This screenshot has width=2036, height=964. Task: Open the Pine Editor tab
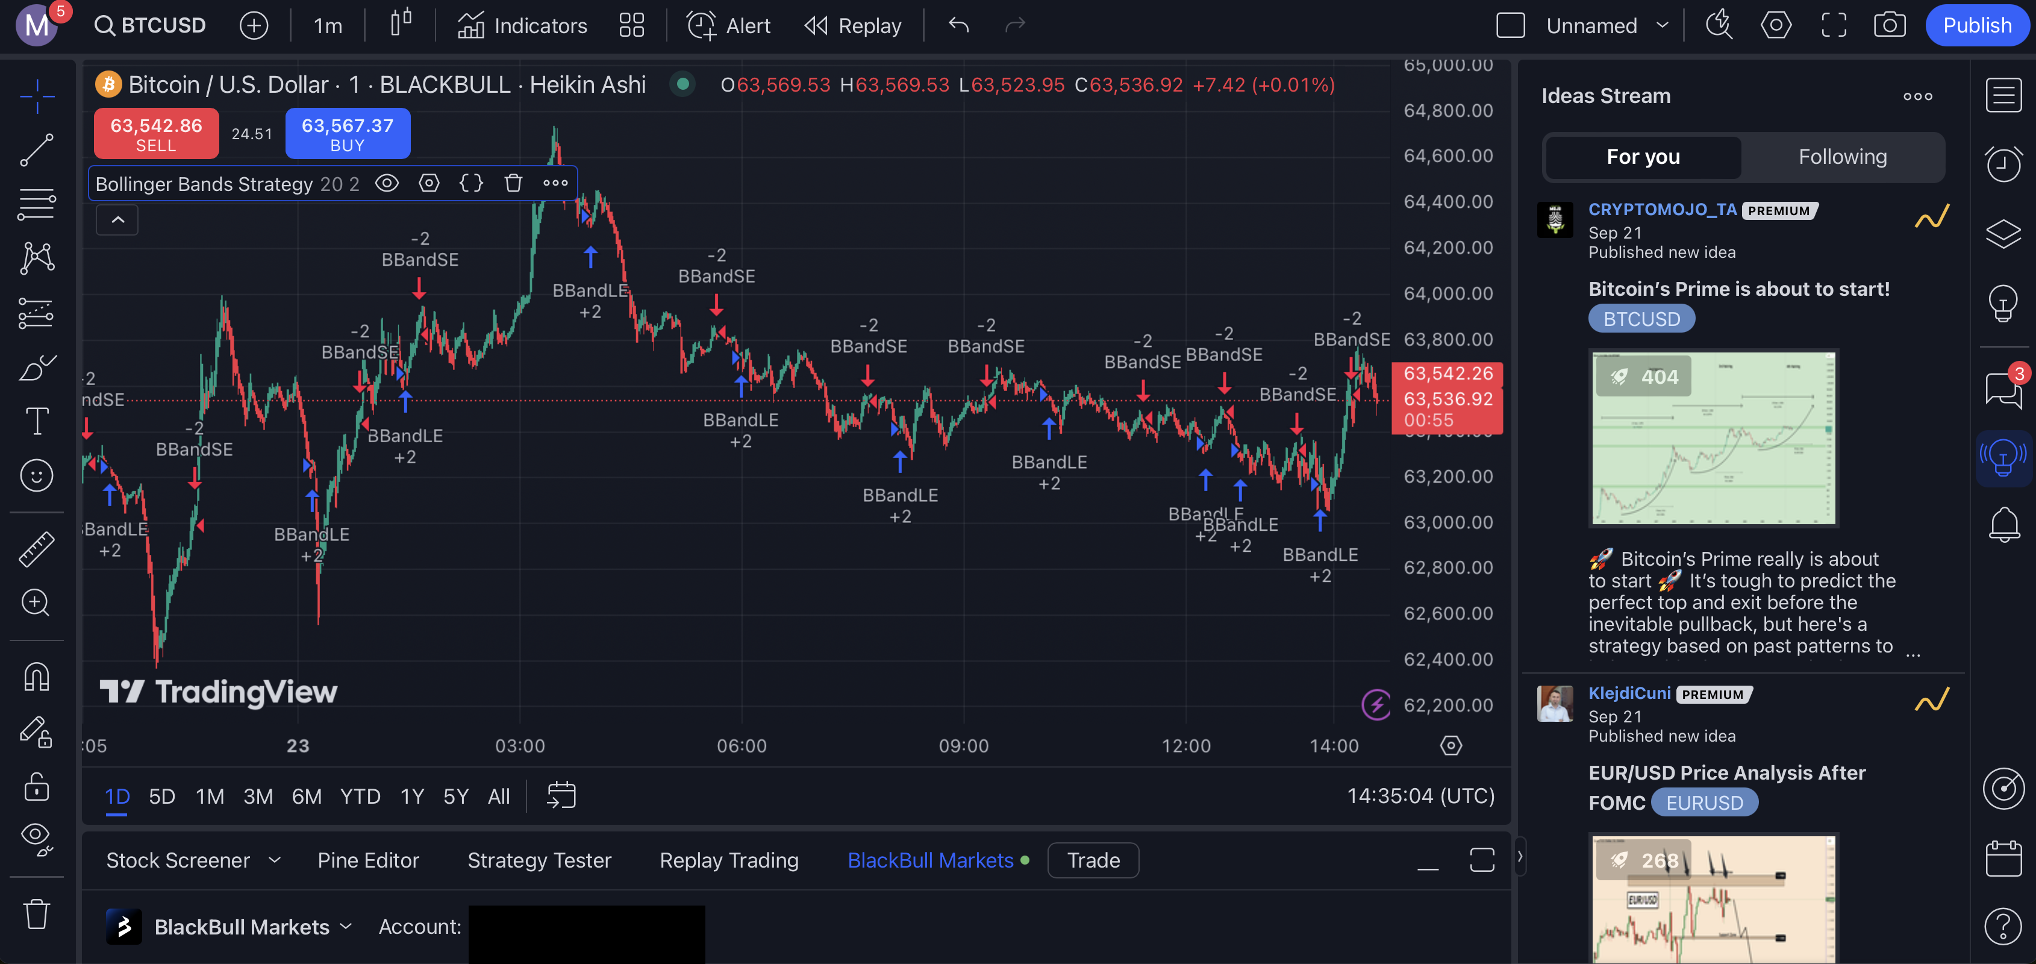368,860
